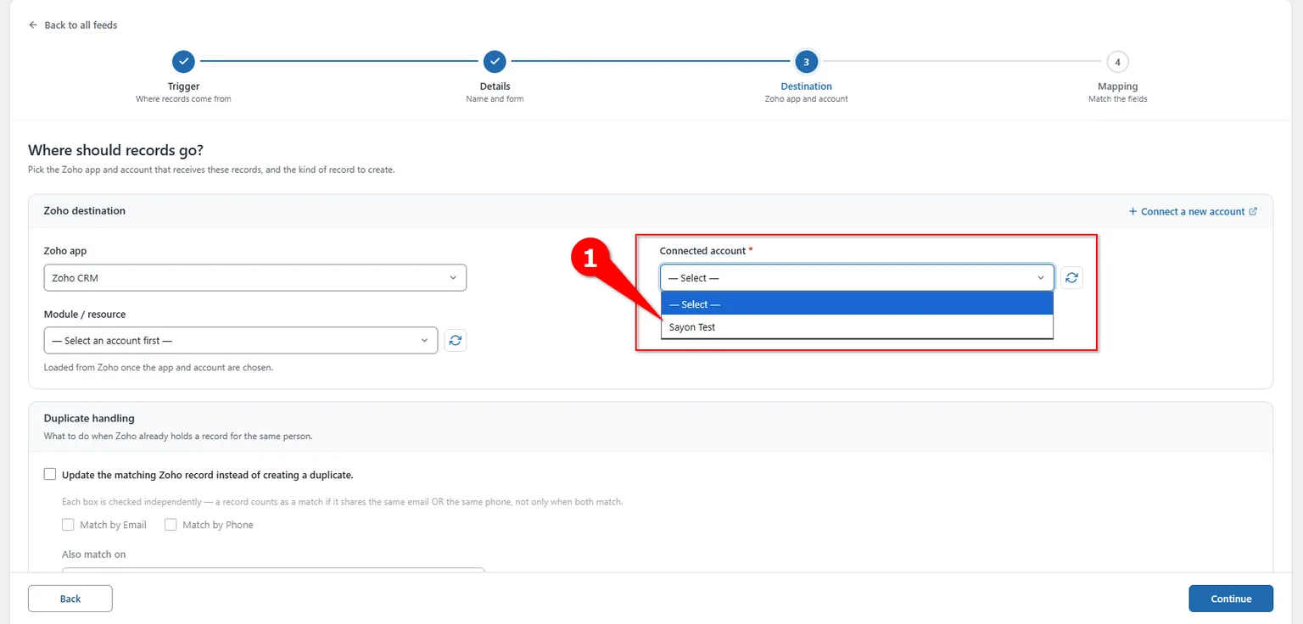Click the Back button
This screenshot has height=624, width=1303.
pos(70,599)
